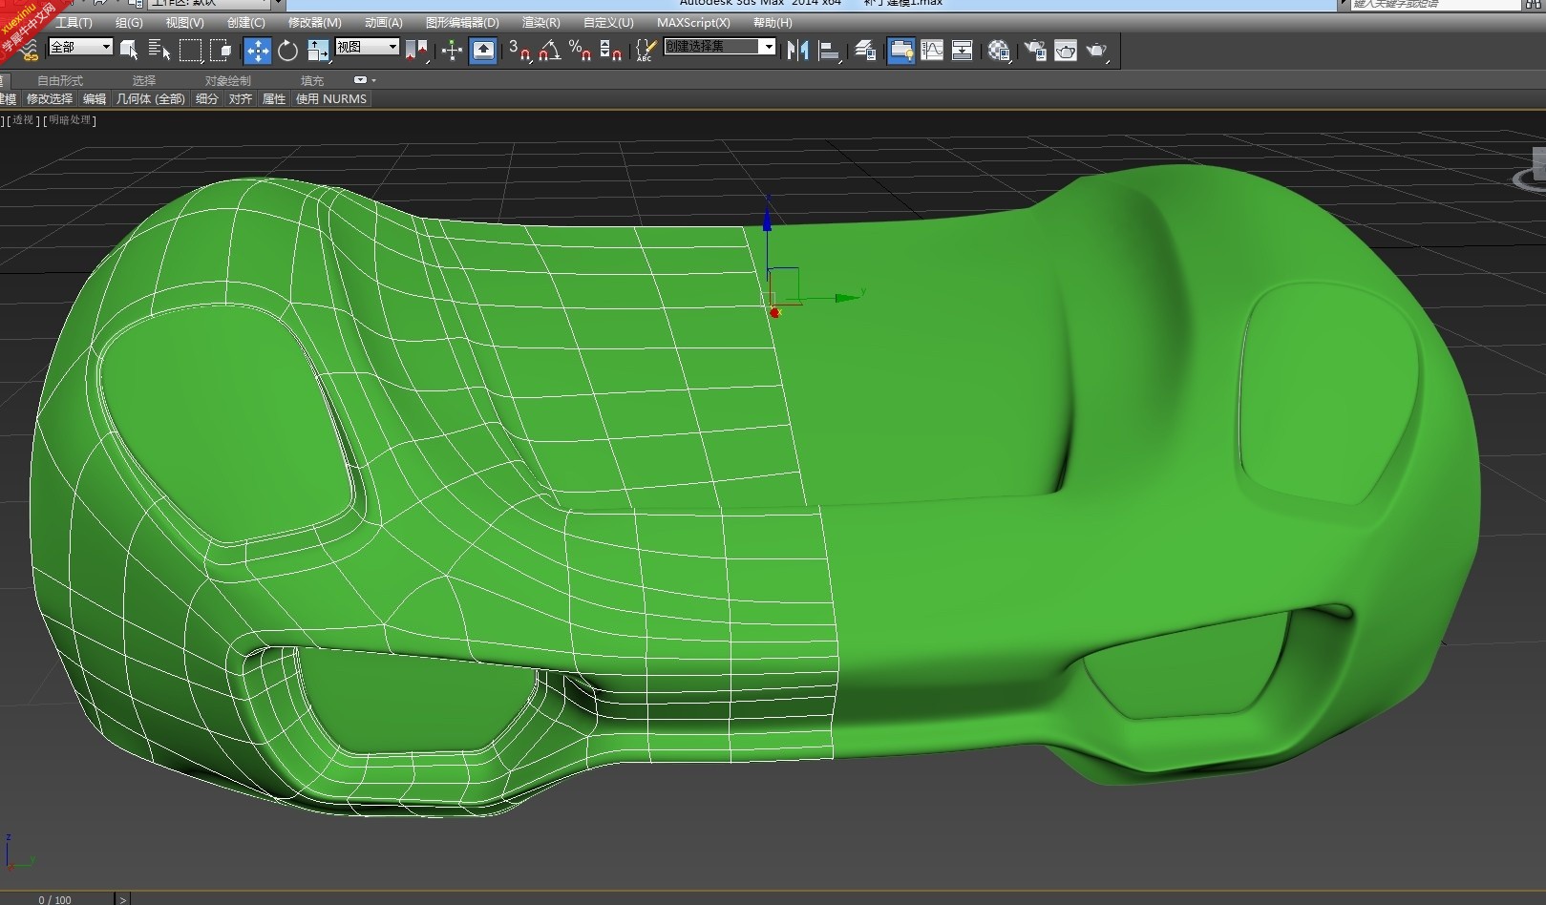The width and height of the screenshot is (1546, 905).
Task: Click the 对齐 ribbon panel button
Action: pyautogui.click(x=241, y=98)
